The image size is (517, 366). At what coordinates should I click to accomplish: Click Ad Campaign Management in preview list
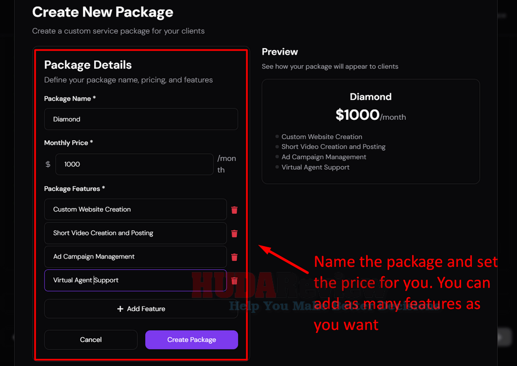[324, 157]
